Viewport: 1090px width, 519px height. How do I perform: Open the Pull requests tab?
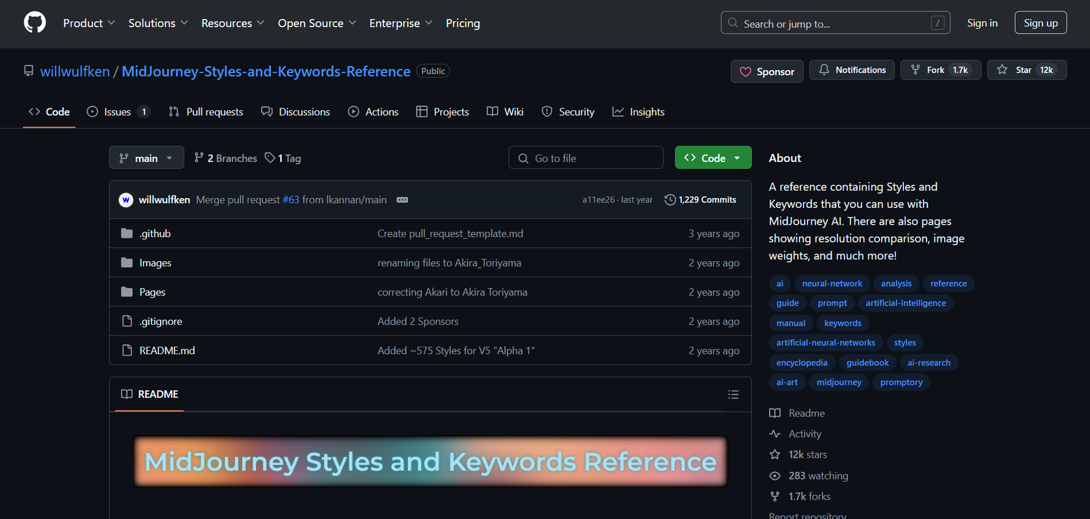(206, 112)
